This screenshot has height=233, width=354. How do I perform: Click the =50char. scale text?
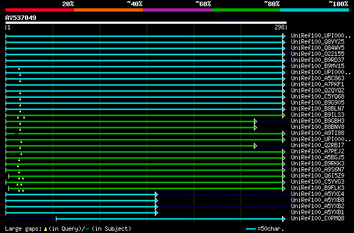click(x=270, y=229)
